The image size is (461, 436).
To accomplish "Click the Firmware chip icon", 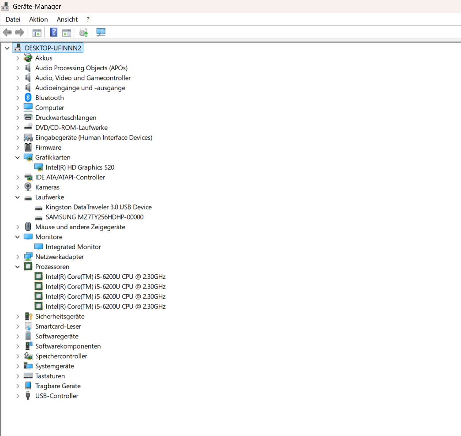I will (28, 147).
